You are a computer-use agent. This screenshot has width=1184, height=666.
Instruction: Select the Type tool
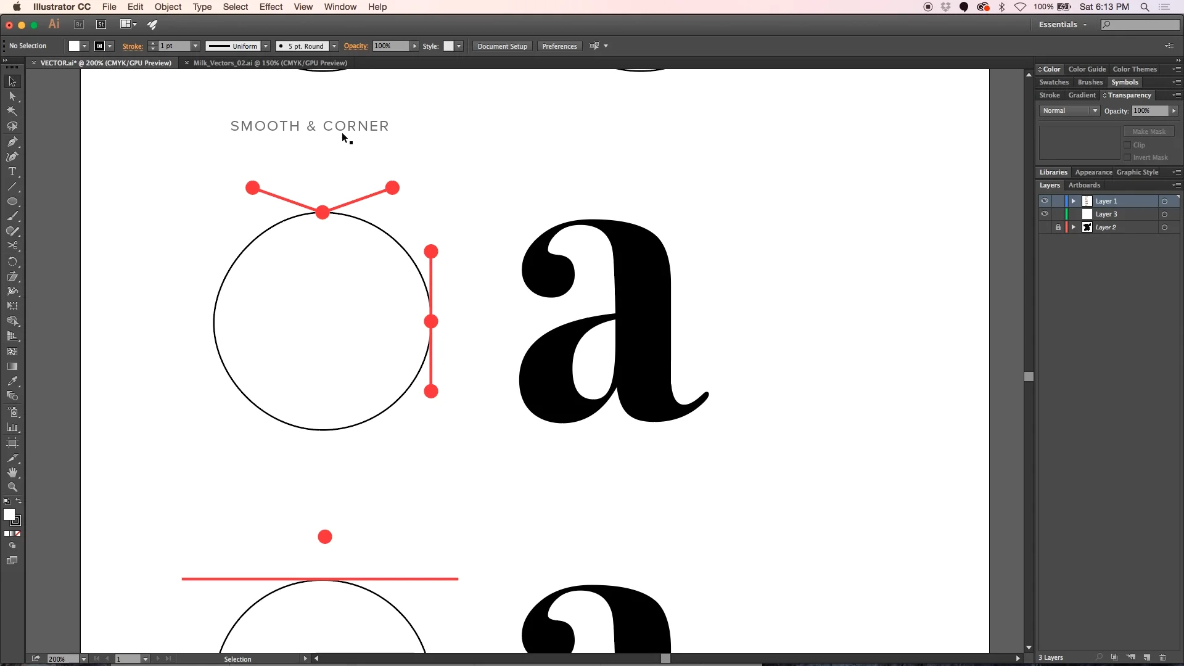[12, 171]
